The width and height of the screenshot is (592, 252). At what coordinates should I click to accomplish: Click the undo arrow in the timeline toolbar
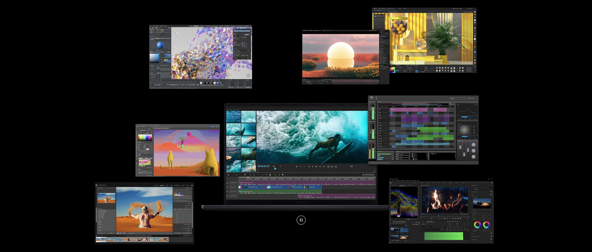pyautogui.click(x=250, y=175)
